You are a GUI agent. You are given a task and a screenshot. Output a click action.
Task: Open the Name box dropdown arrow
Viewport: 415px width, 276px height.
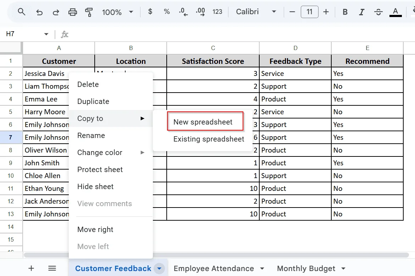point(46,34)
